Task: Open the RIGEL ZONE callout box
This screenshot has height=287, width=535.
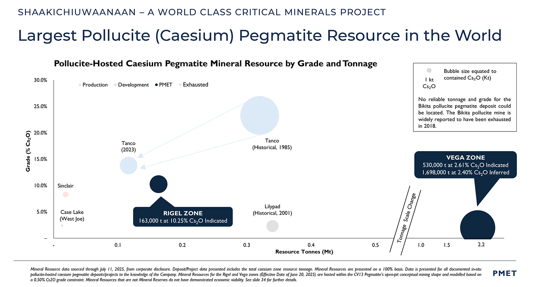Action: click(183, 217)
